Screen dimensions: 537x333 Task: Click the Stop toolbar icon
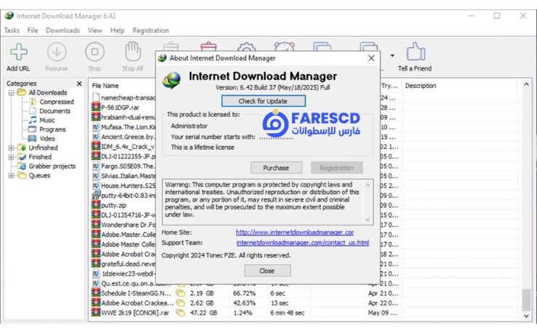point(95,52)
